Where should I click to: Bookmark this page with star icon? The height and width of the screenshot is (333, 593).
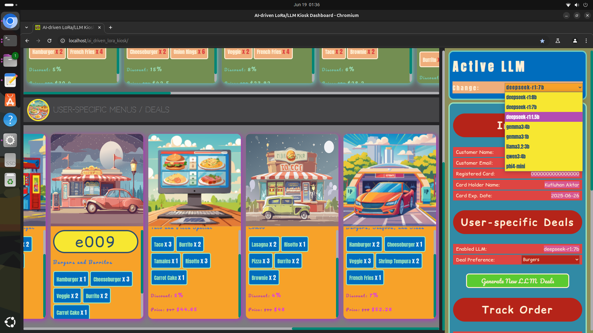[x=542, y=41]
